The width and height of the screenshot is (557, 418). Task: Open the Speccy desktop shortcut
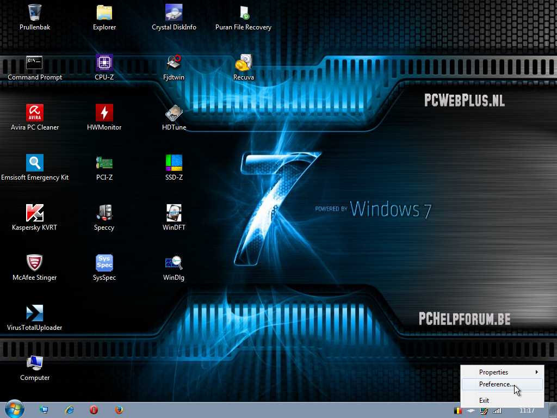104,213
